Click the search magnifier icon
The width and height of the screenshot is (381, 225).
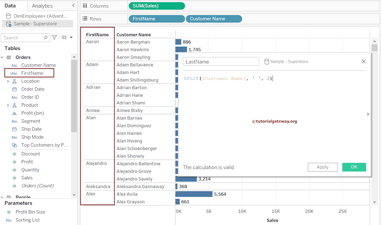pos(46,38)
